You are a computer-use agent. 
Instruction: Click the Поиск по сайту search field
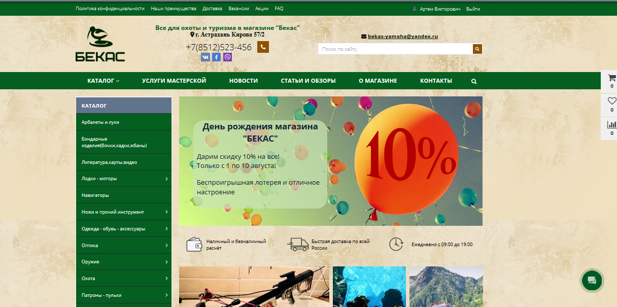pos(395,49)
